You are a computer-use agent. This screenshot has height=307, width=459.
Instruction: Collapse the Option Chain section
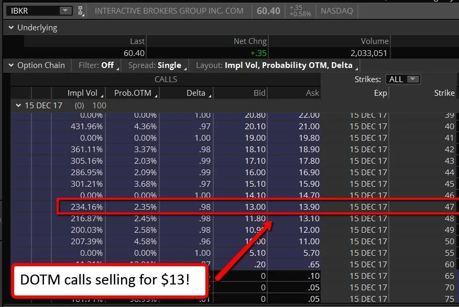pyautogui.click(x=11, y=65)
